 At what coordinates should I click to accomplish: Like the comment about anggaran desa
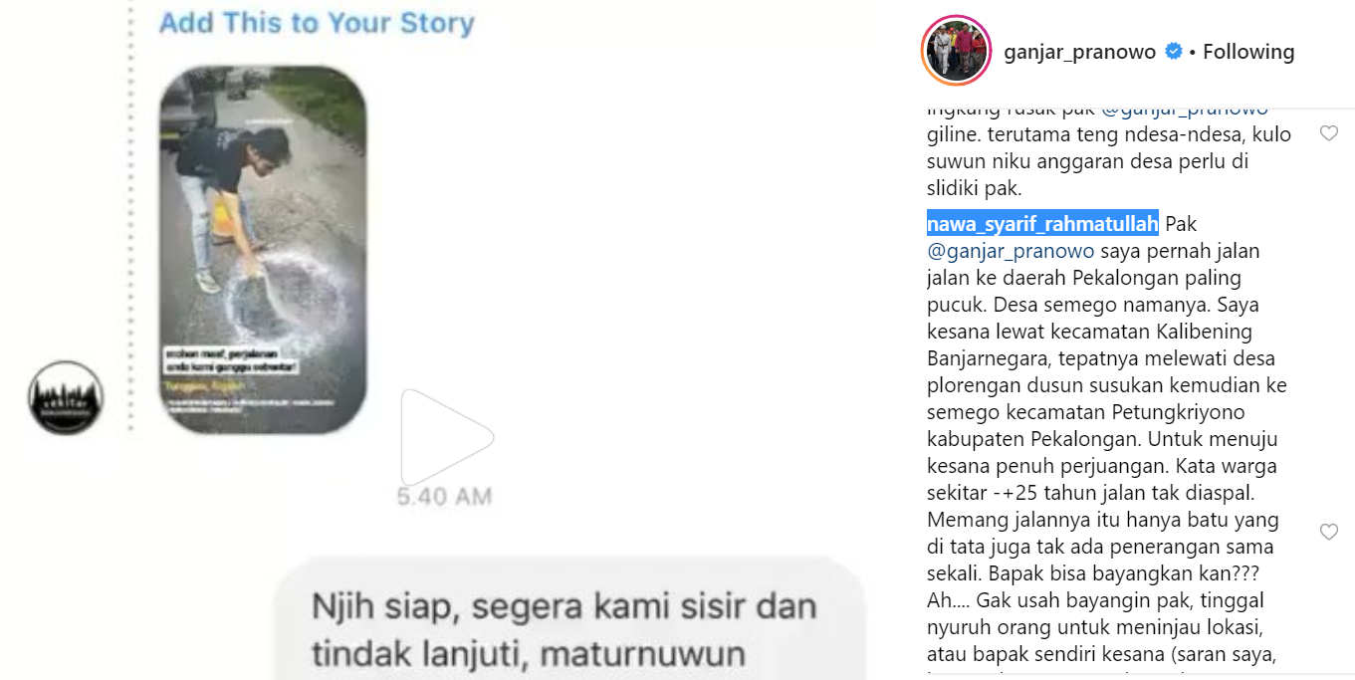pyautogui.click(x=1328, y=133)
